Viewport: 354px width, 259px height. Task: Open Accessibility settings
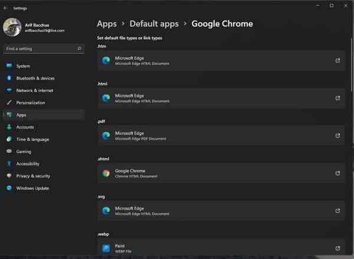44,163
